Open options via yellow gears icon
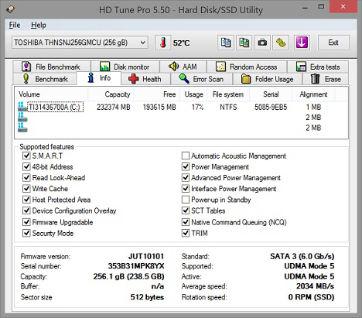362x318 pixels. pos(281,43)
